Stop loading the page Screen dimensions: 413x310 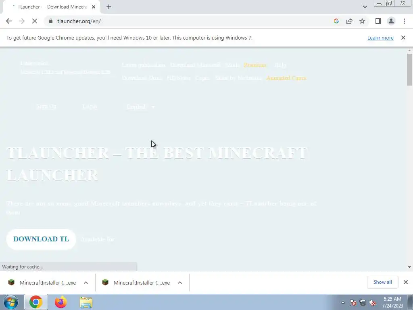35,21
